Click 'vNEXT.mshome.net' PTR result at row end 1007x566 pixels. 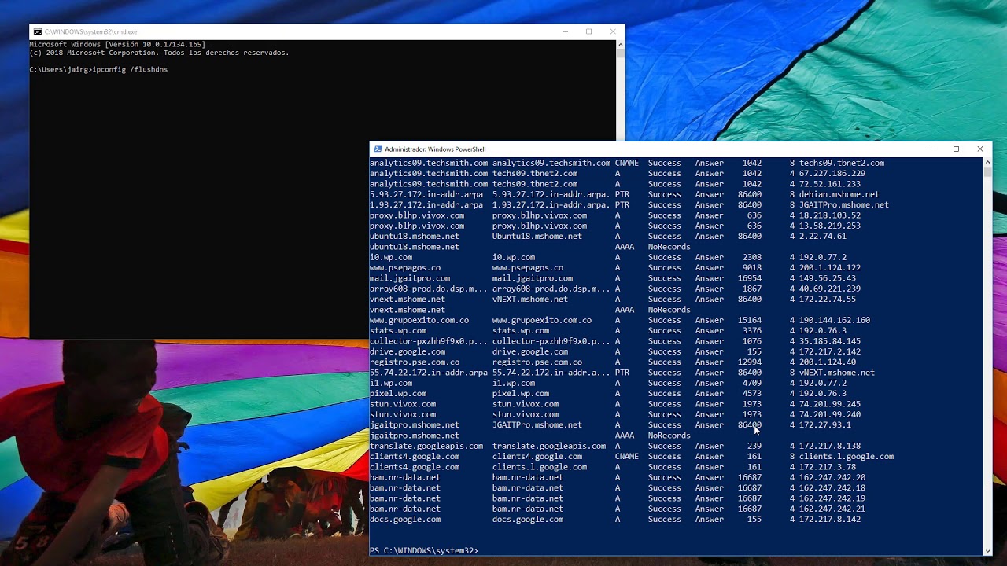(837, 373)
